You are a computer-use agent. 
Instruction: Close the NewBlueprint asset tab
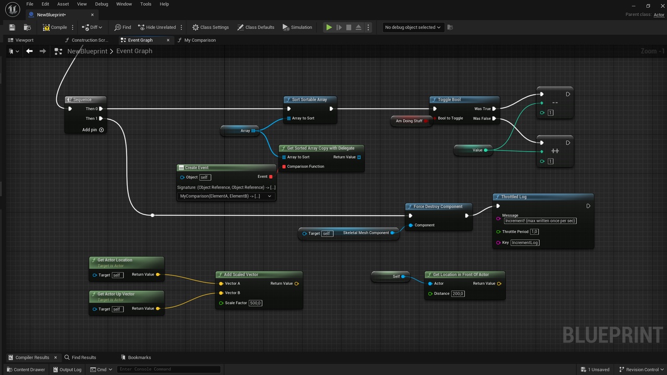(x=93, y=15)
